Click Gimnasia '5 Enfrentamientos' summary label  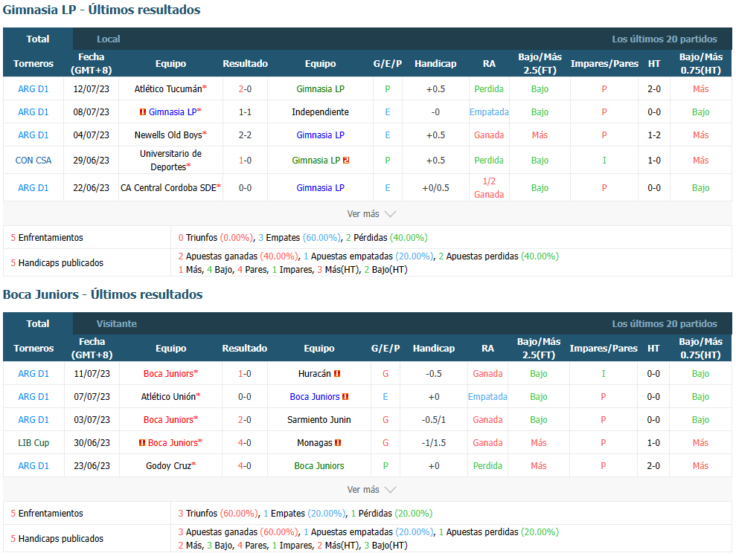pyautogui.click(x=47, y=238)
